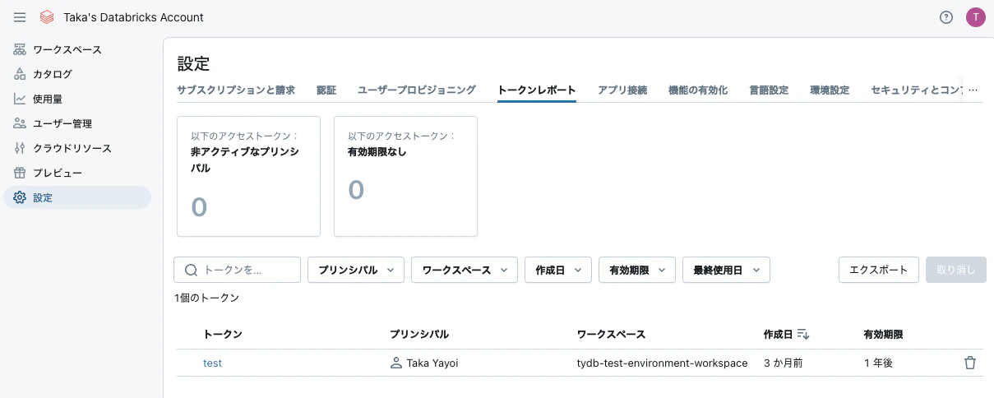
Task: Click the ユーザー管理 people icon
Action: [20, 123]
